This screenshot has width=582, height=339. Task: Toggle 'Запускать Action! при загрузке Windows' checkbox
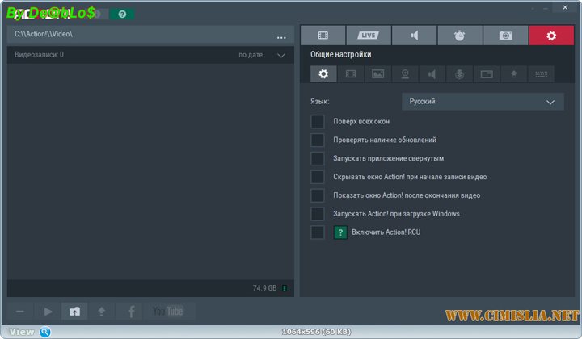[x=318, y=214]
